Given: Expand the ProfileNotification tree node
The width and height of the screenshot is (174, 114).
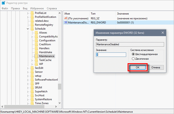Looking at the screenshot, I should coord(28,17).
